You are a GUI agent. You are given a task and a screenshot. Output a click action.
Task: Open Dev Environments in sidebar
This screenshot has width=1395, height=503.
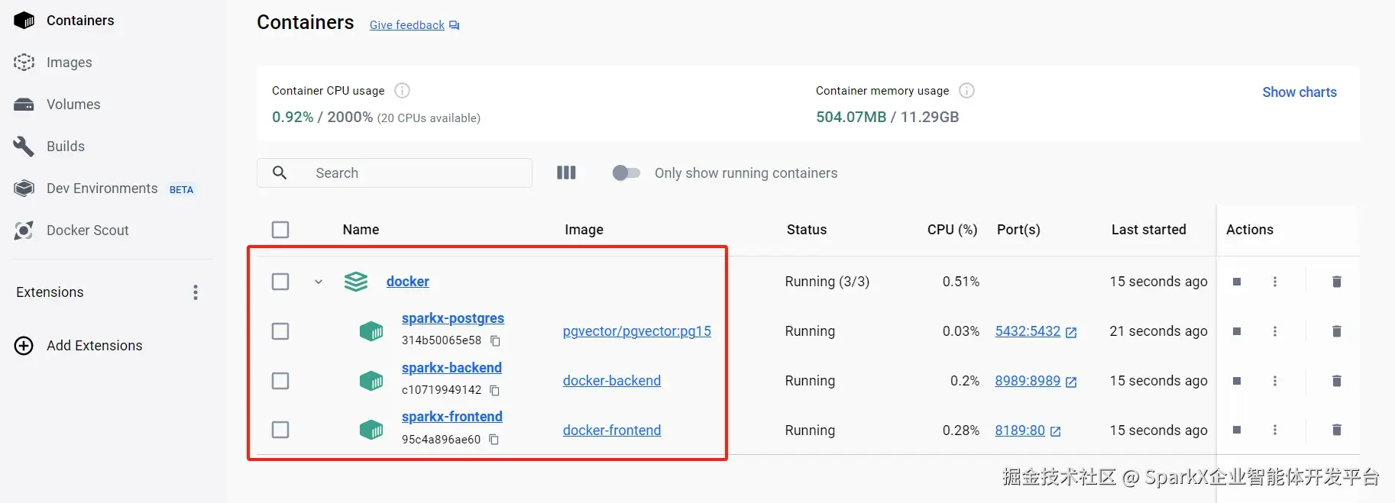tap(102, 189)
